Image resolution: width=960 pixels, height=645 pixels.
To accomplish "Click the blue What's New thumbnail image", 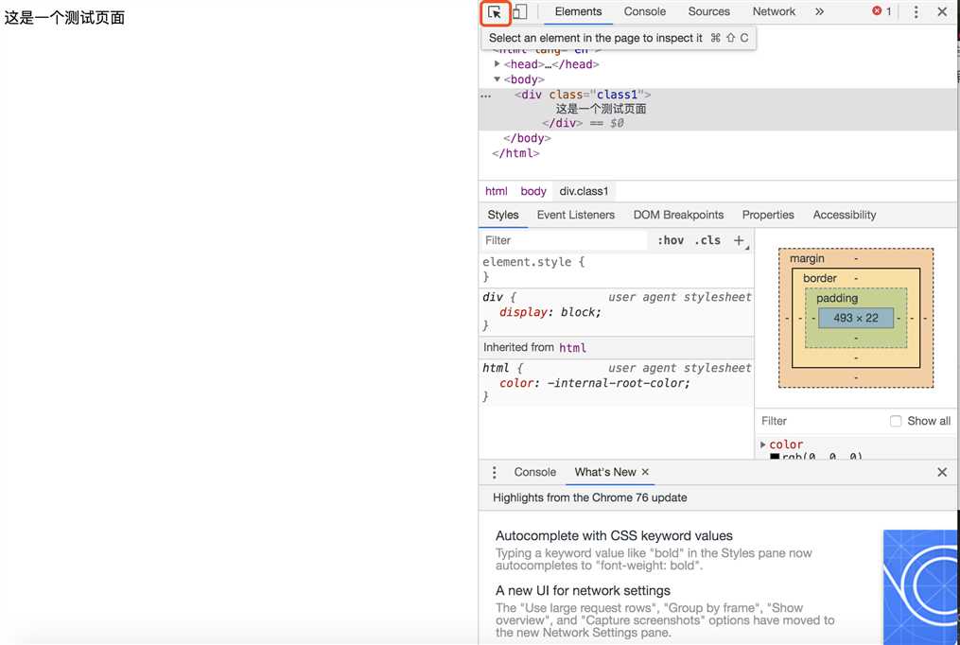I will click(x=919, y=587).
